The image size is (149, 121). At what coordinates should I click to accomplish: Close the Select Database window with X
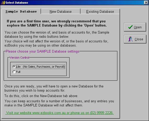point(146,2)
